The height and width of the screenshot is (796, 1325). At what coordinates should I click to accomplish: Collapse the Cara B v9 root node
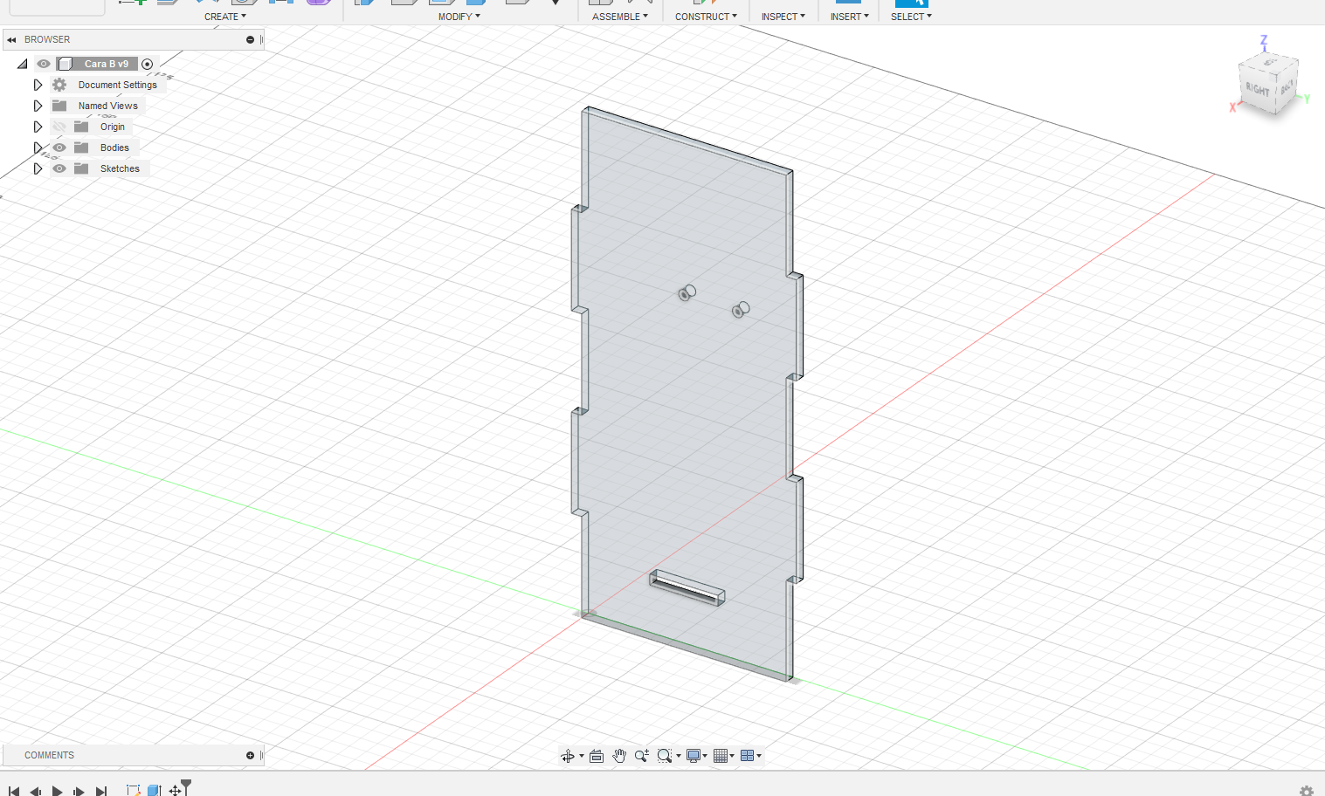[x=23, y=64]
